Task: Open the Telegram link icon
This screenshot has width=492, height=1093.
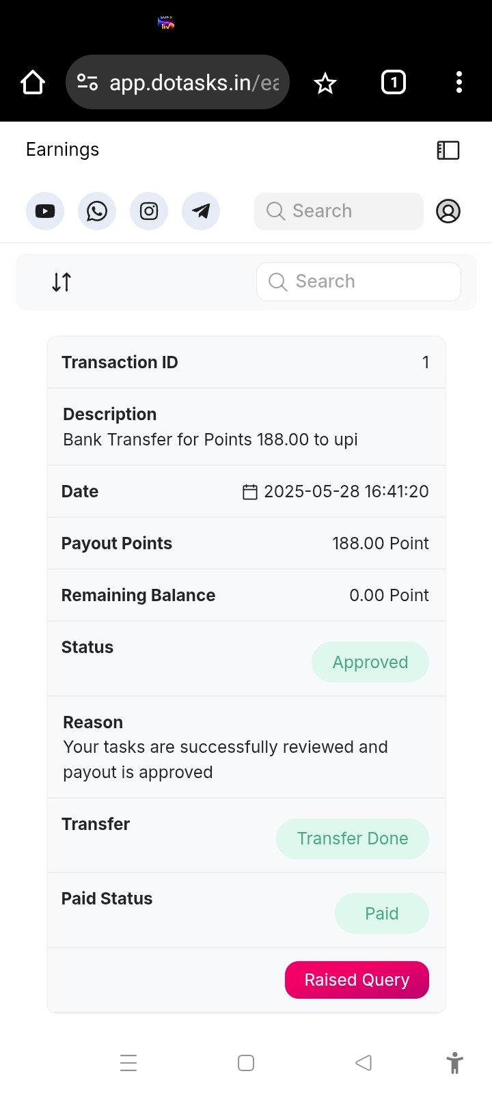Action: (x=201, y=211)
